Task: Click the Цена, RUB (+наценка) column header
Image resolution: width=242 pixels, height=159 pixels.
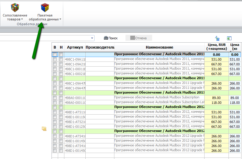Action: [x=217, y=47]
